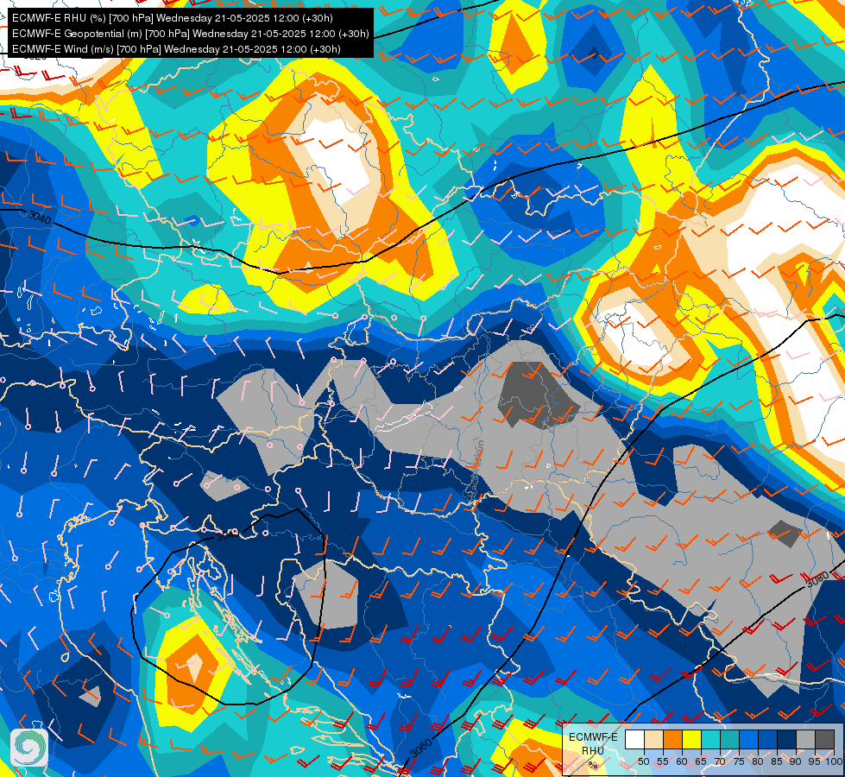Viewport: 845px width, 777px height.
Task: Select the bright blue 75–80 legend swatch
Action: (748, 739)
